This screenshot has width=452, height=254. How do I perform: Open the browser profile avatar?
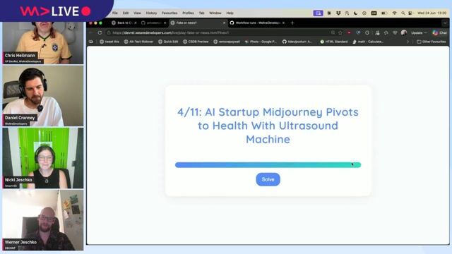(x=404, y=33)
